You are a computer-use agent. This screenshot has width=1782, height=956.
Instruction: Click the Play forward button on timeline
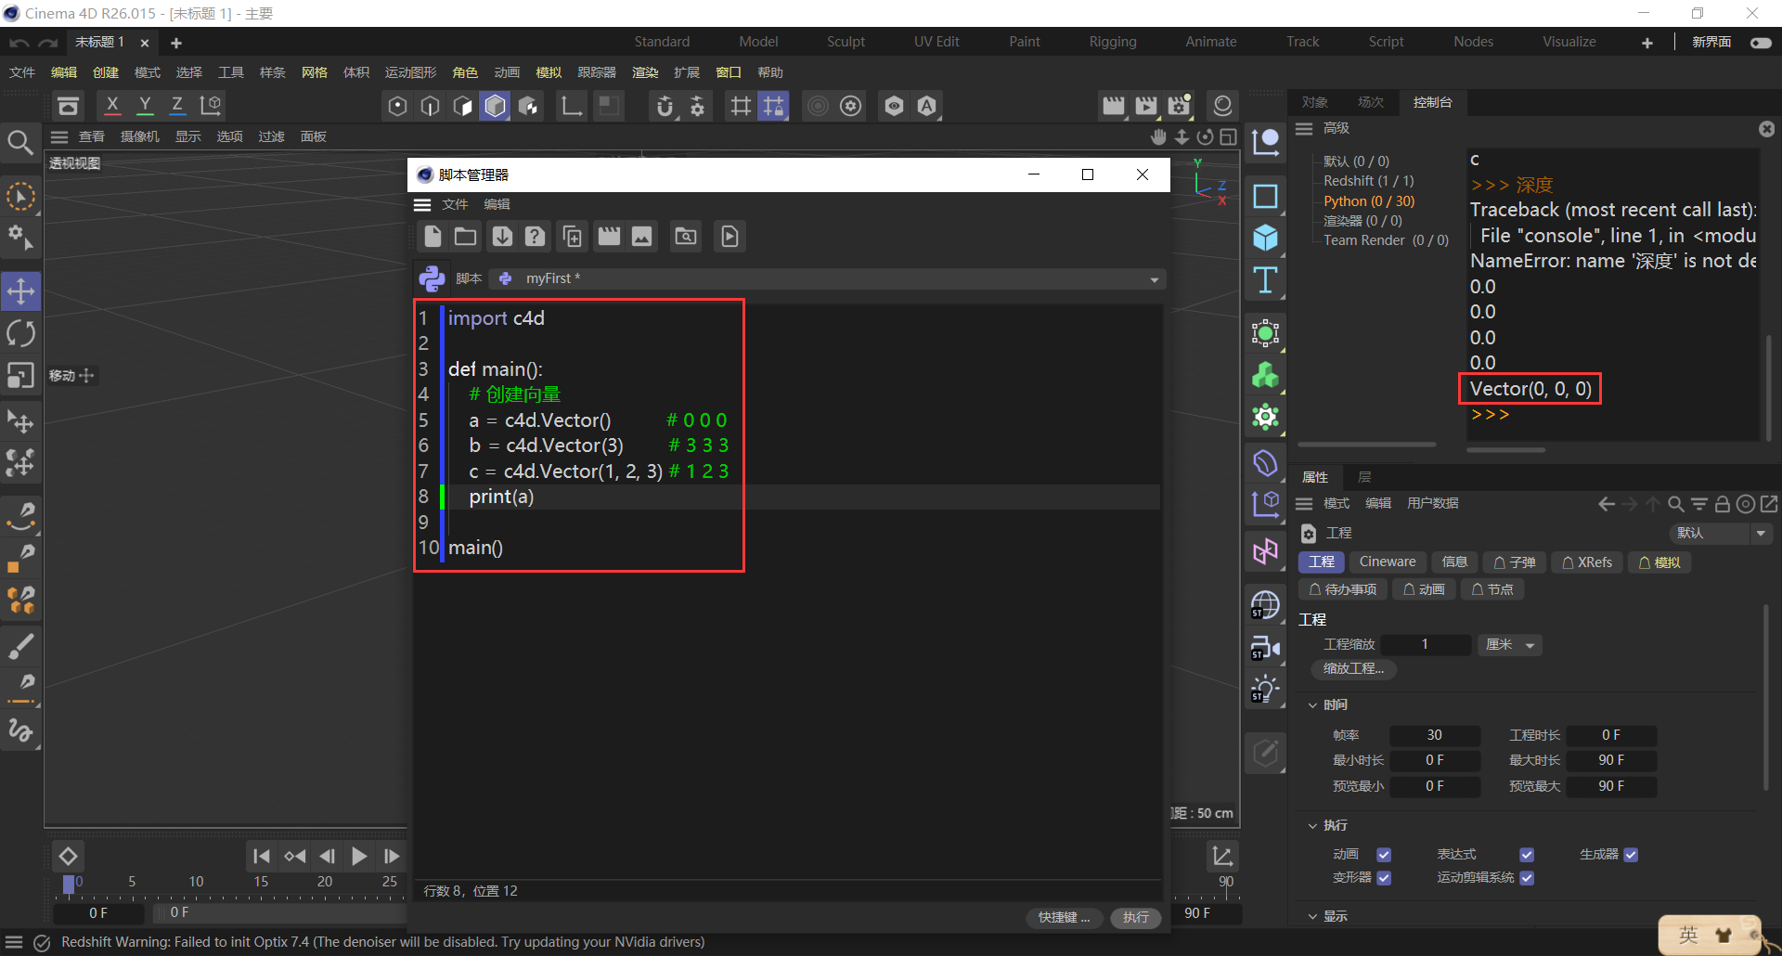tap(359, 857)
